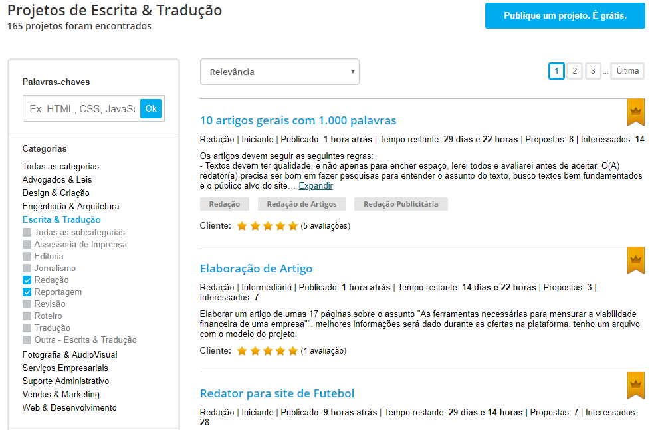656x430 pixels.
Task: Check the 'Todas as subcategorias' checkbox
Action: [27, 232]
